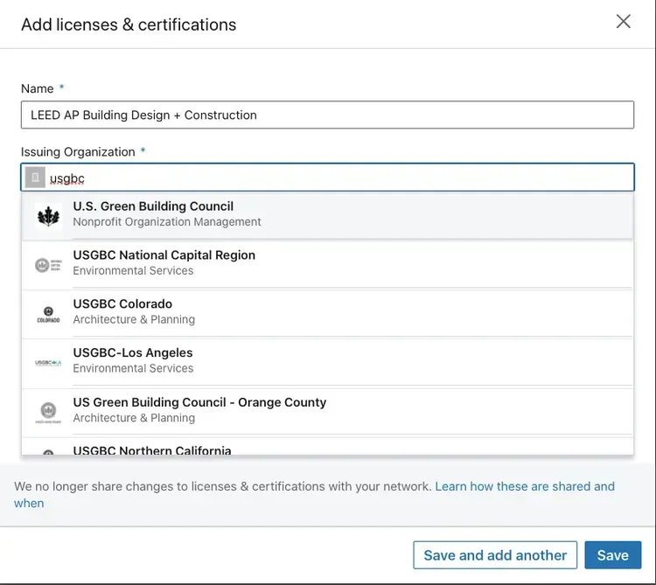Click the U.S. Green Building Council leaf logo

[x=48, y=216]
